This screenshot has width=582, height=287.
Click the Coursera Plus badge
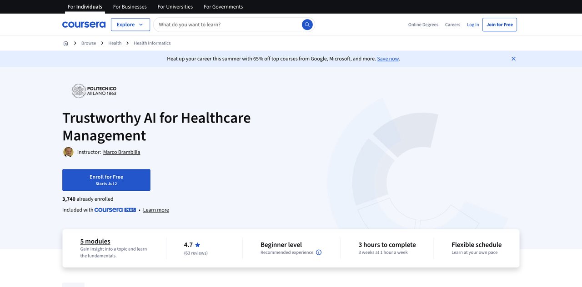pyautogui.click(x=115, y=210)
